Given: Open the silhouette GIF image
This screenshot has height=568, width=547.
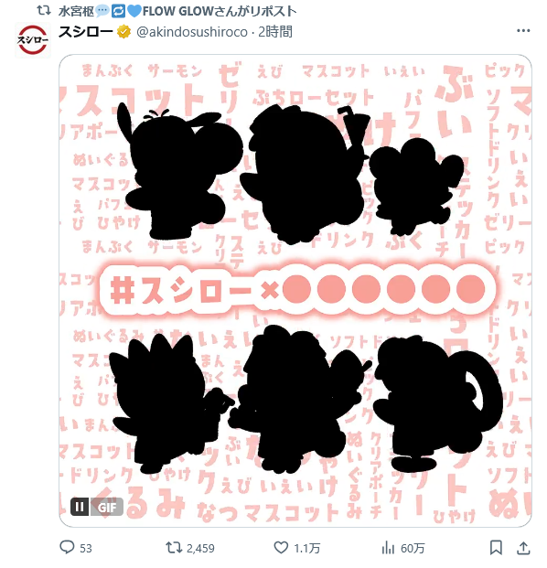Looking at the screenshot, I should (x=295, y=291).
